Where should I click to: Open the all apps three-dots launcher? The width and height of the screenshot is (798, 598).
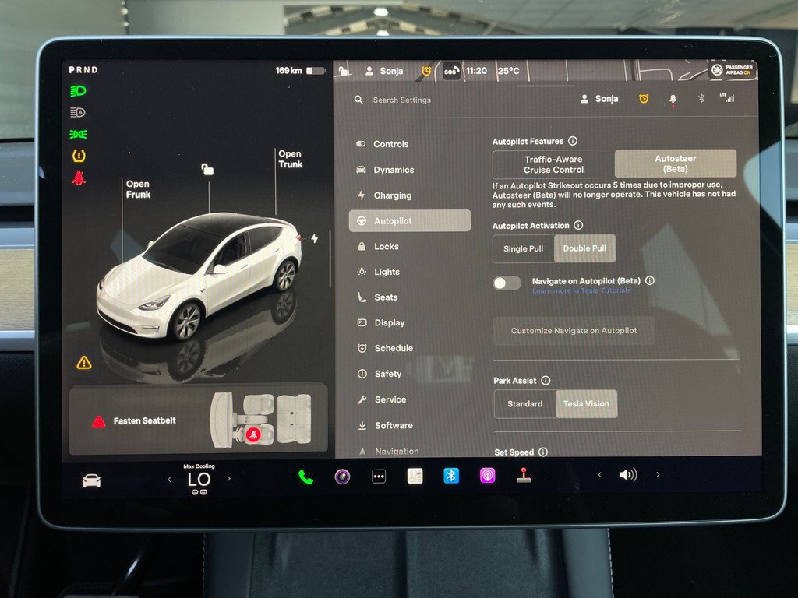[x=379, y=477]
